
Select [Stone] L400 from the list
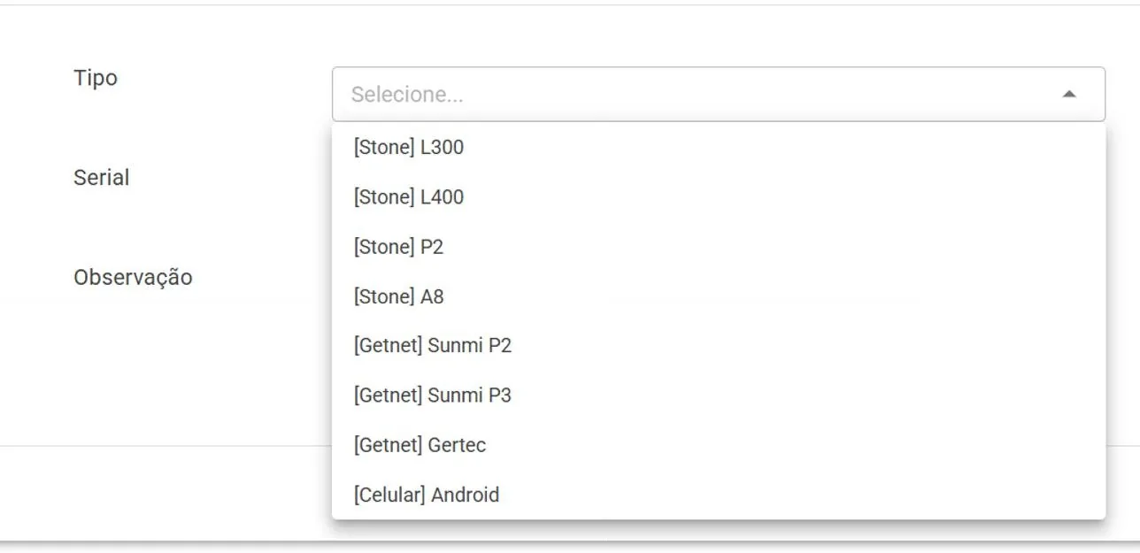719,196
